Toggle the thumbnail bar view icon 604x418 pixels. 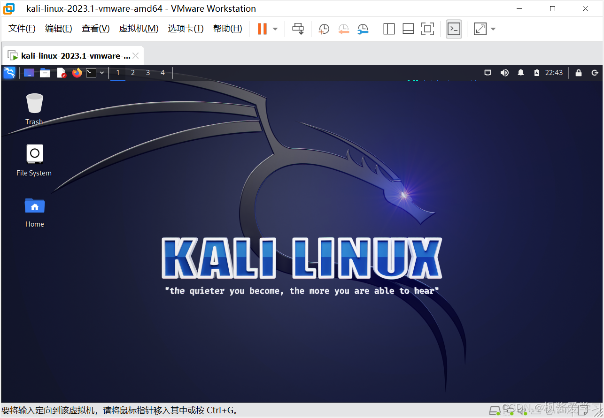click(408, 29)
